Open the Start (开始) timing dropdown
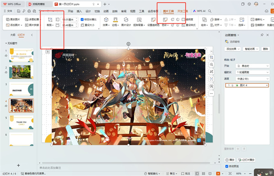The width and height of the screenshot is (274, 176). [253, 66]
